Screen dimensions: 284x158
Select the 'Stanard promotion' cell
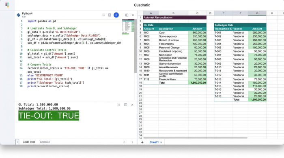pos(173,64)
